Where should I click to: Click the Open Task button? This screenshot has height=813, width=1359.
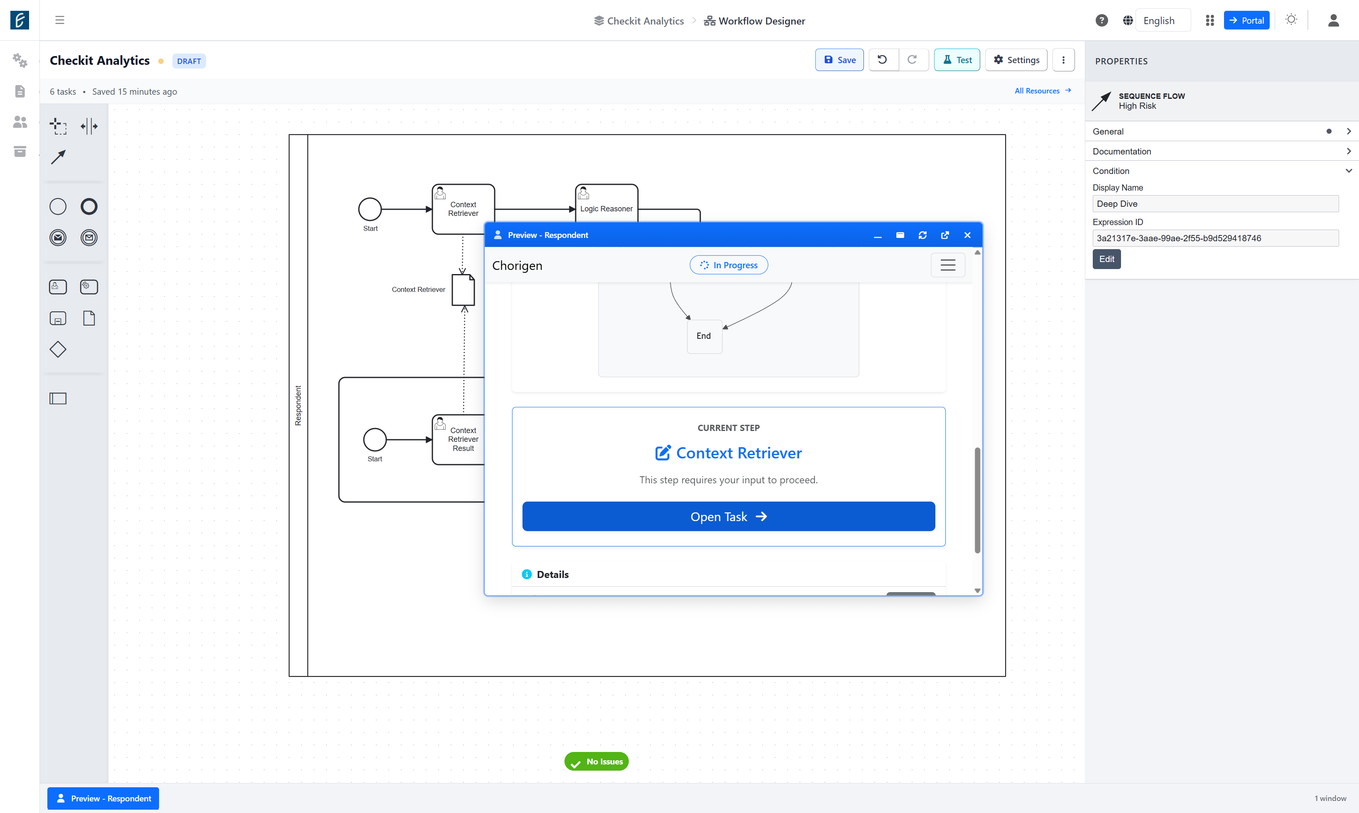(728, 516)
